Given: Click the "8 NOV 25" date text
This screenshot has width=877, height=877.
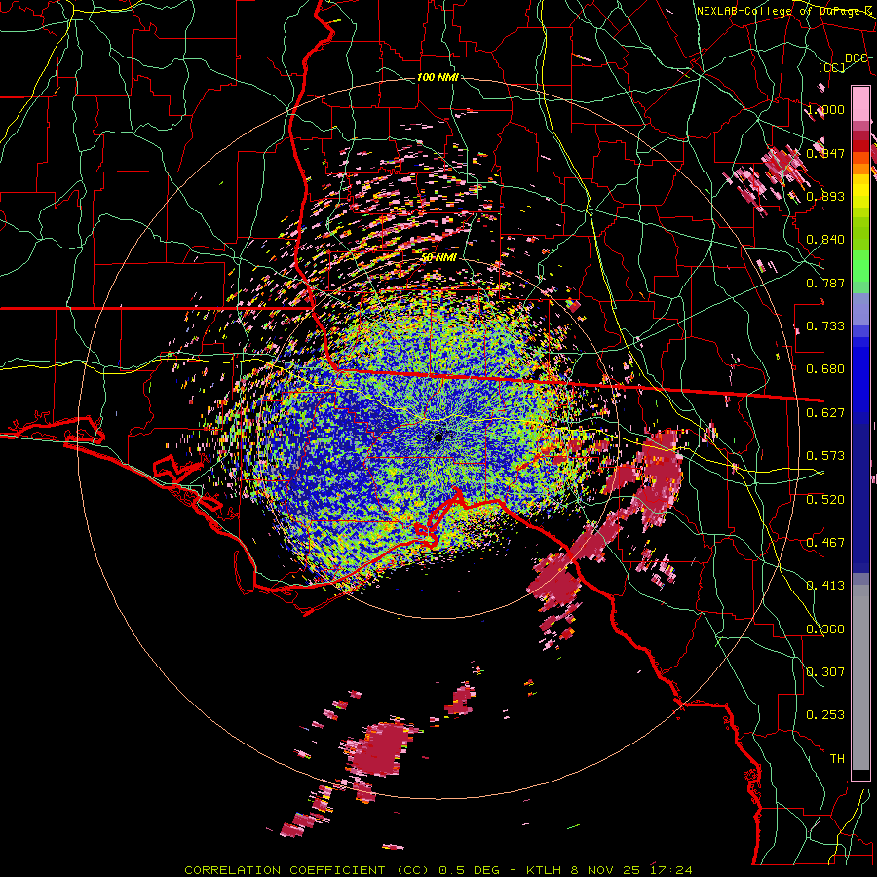Looking at the screenshot, I should point(606,870).
